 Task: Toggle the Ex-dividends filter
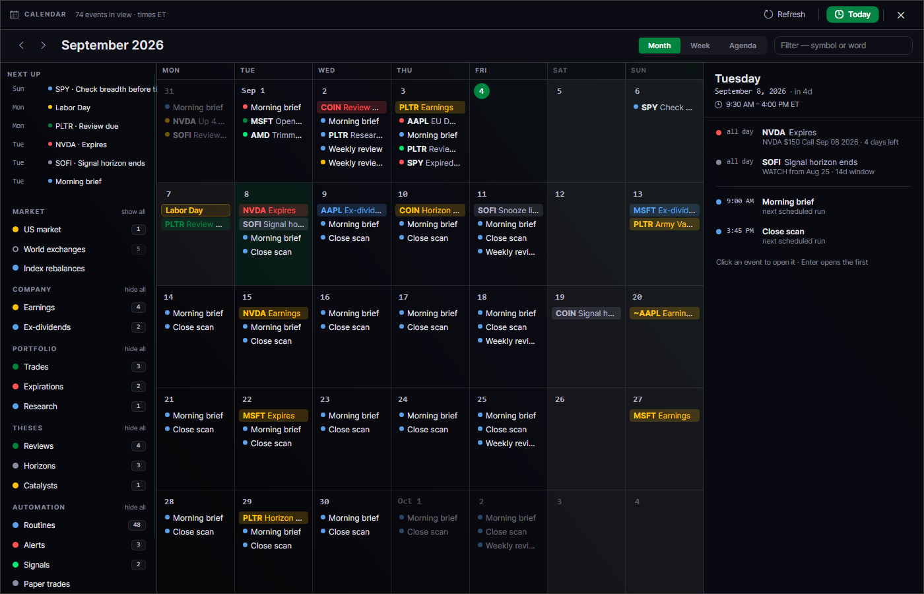click(x=79, y=327)
